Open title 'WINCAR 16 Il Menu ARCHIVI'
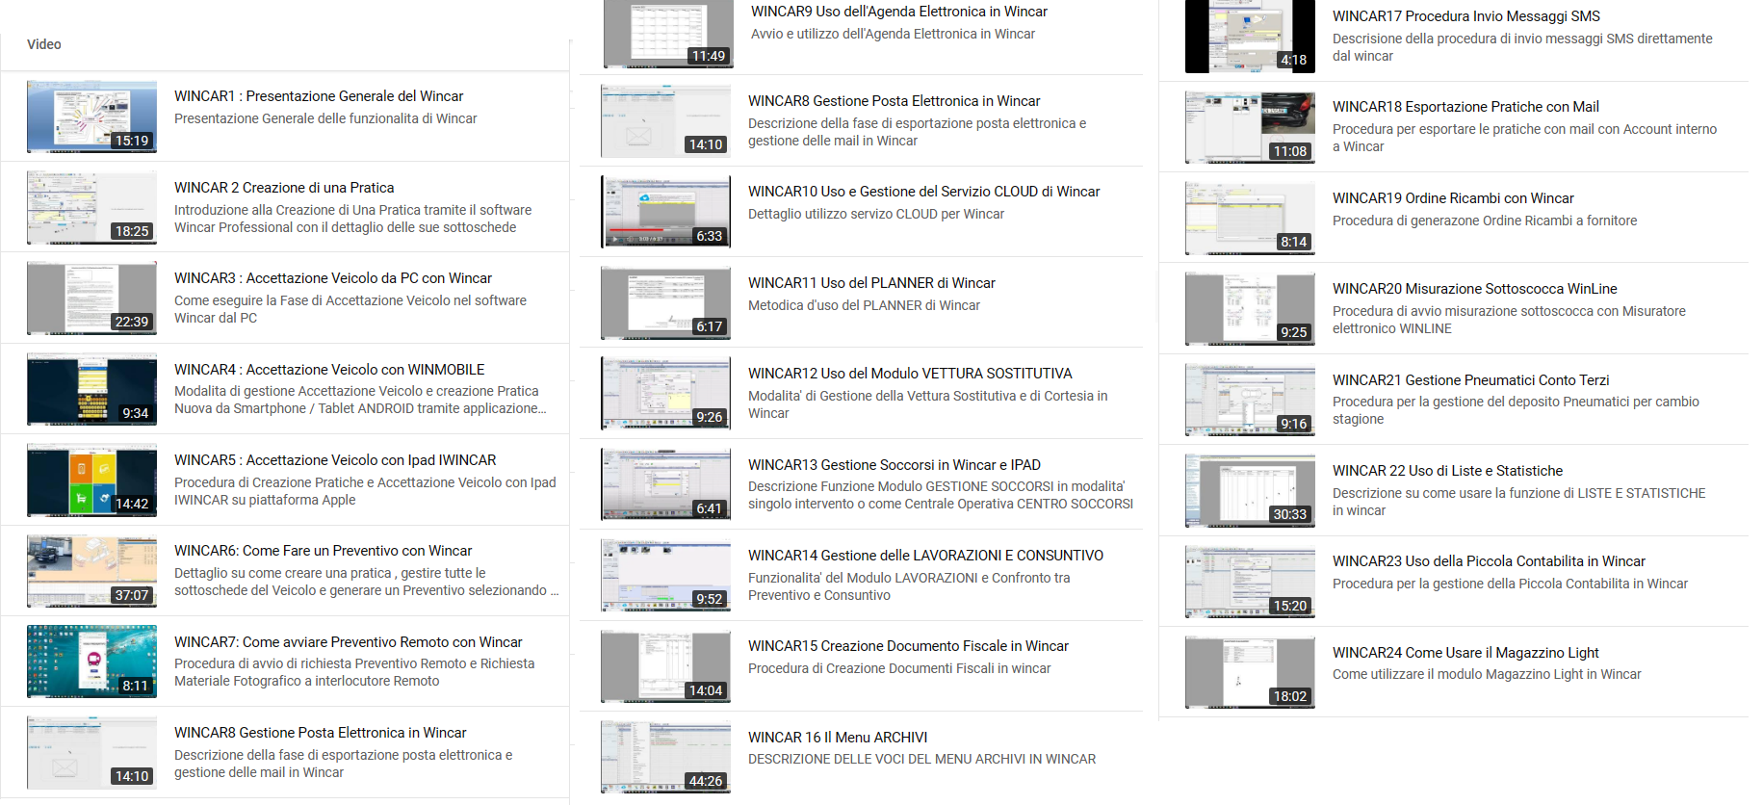 point(838,738)
